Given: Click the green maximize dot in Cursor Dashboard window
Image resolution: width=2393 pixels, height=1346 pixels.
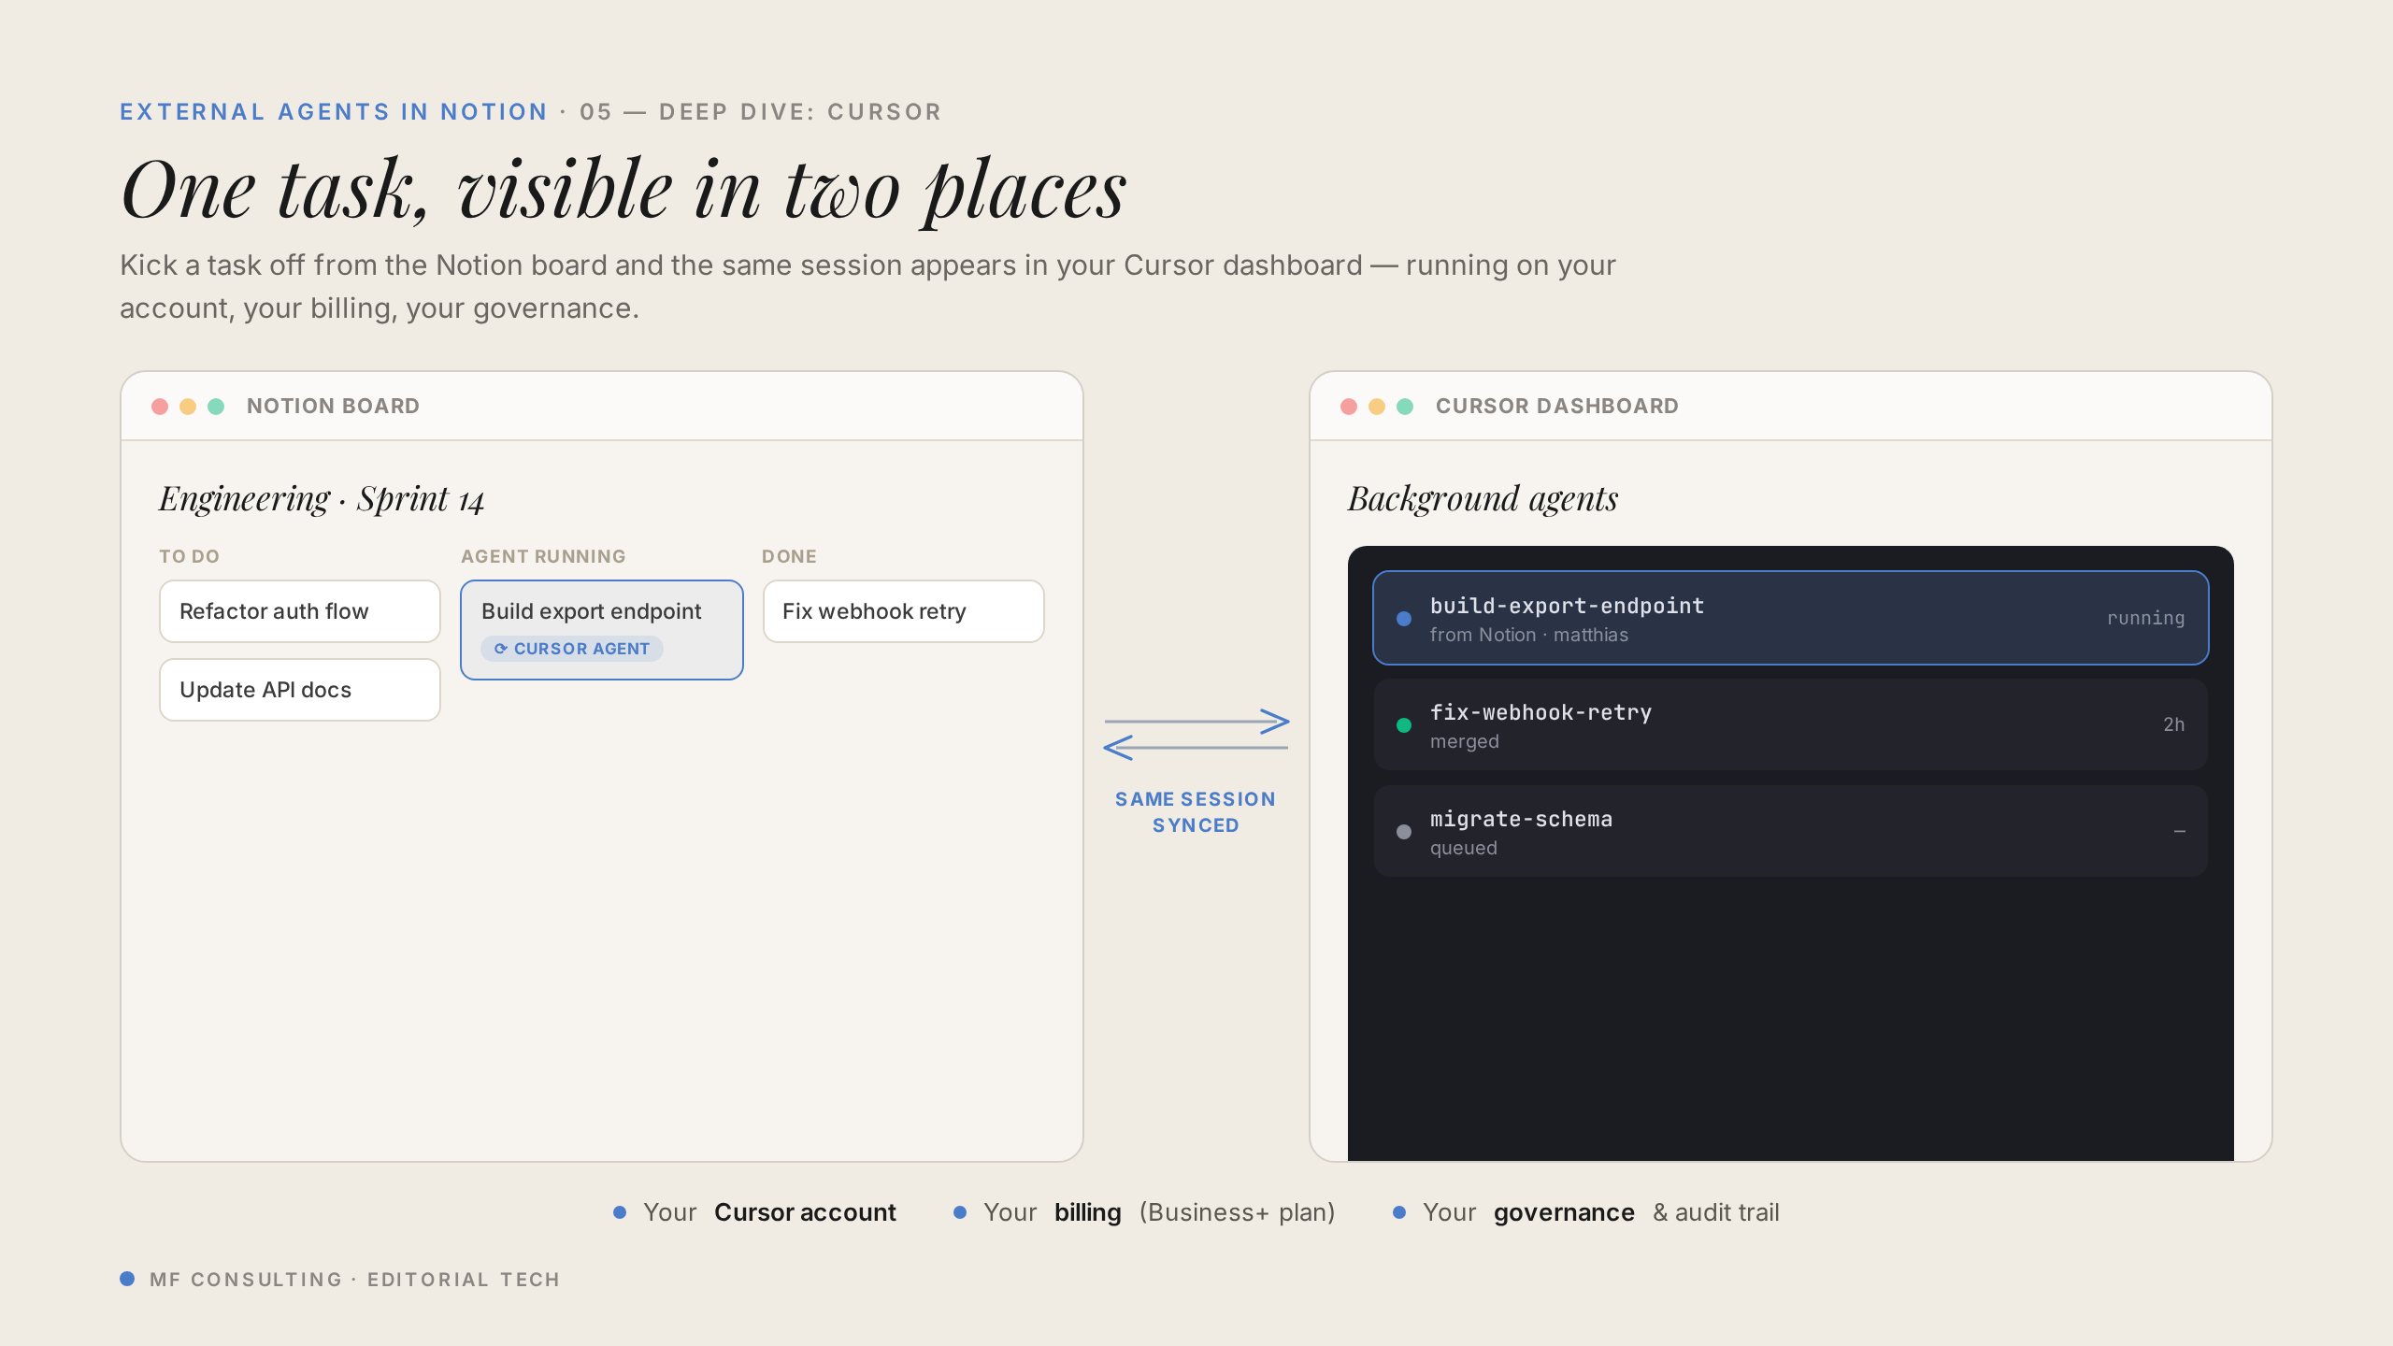Looking at the screenshot, I should [x=1405, y=407].
